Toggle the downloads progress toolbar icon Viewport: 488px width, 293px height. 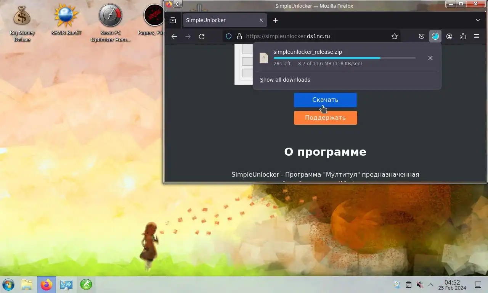435,36
